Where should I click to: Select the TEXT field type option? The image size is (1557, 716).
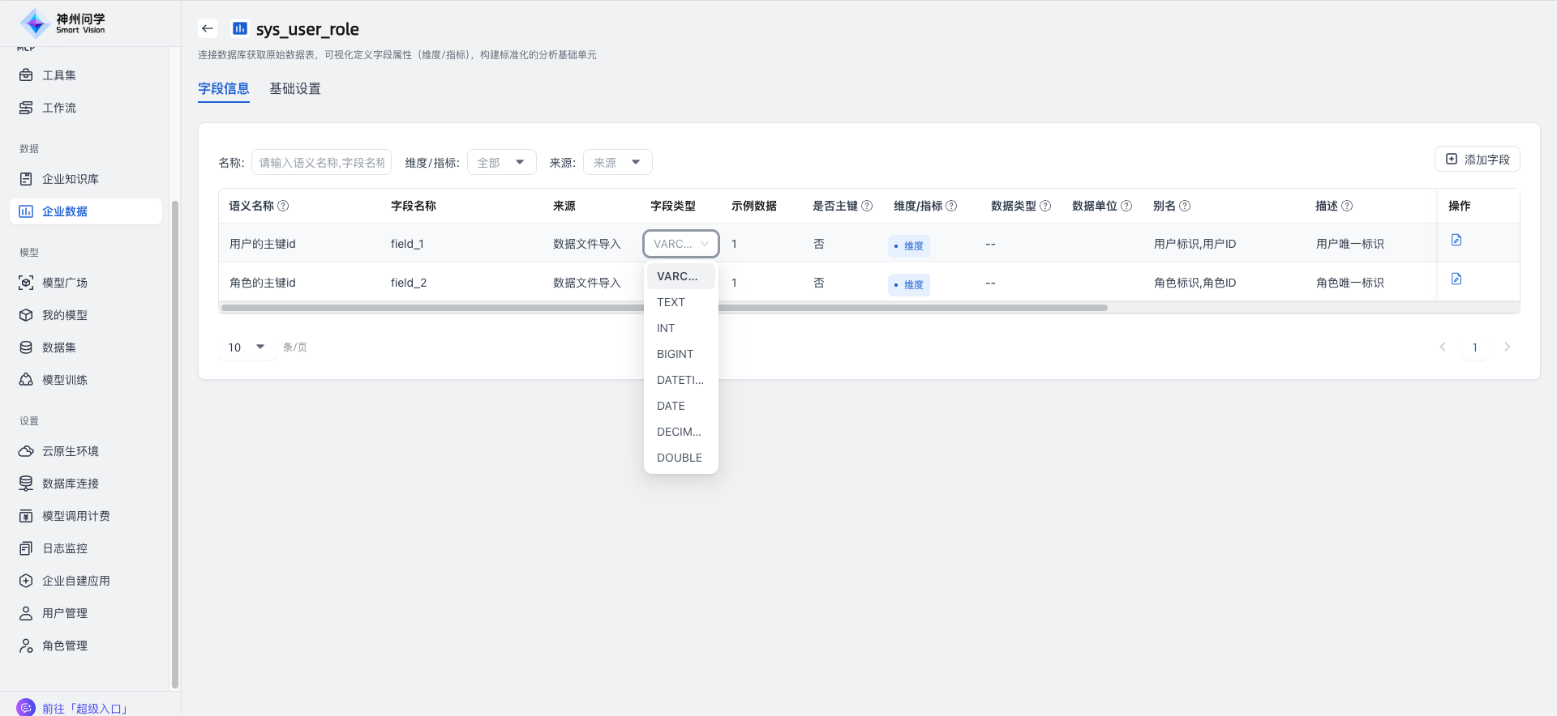coord(671,302)
